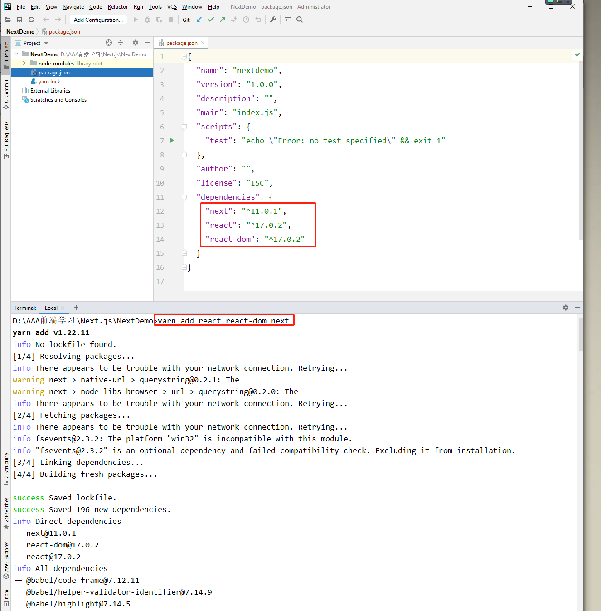Screen dimensions: 601x611
Task: Open Git history clock icon
Action: 246,20
